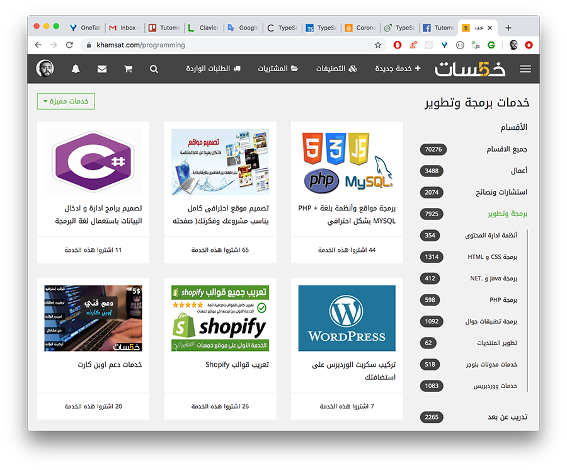This screenshot has width=567, height=470.
Task: Open the خدمات مميزة dropdown
Action: pos(66,101)
